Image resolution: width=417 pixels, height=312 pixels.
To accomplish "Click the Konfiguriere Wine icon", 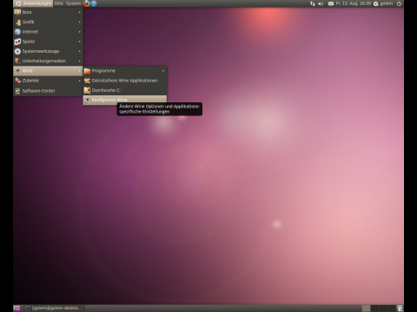I will (87, 100).
